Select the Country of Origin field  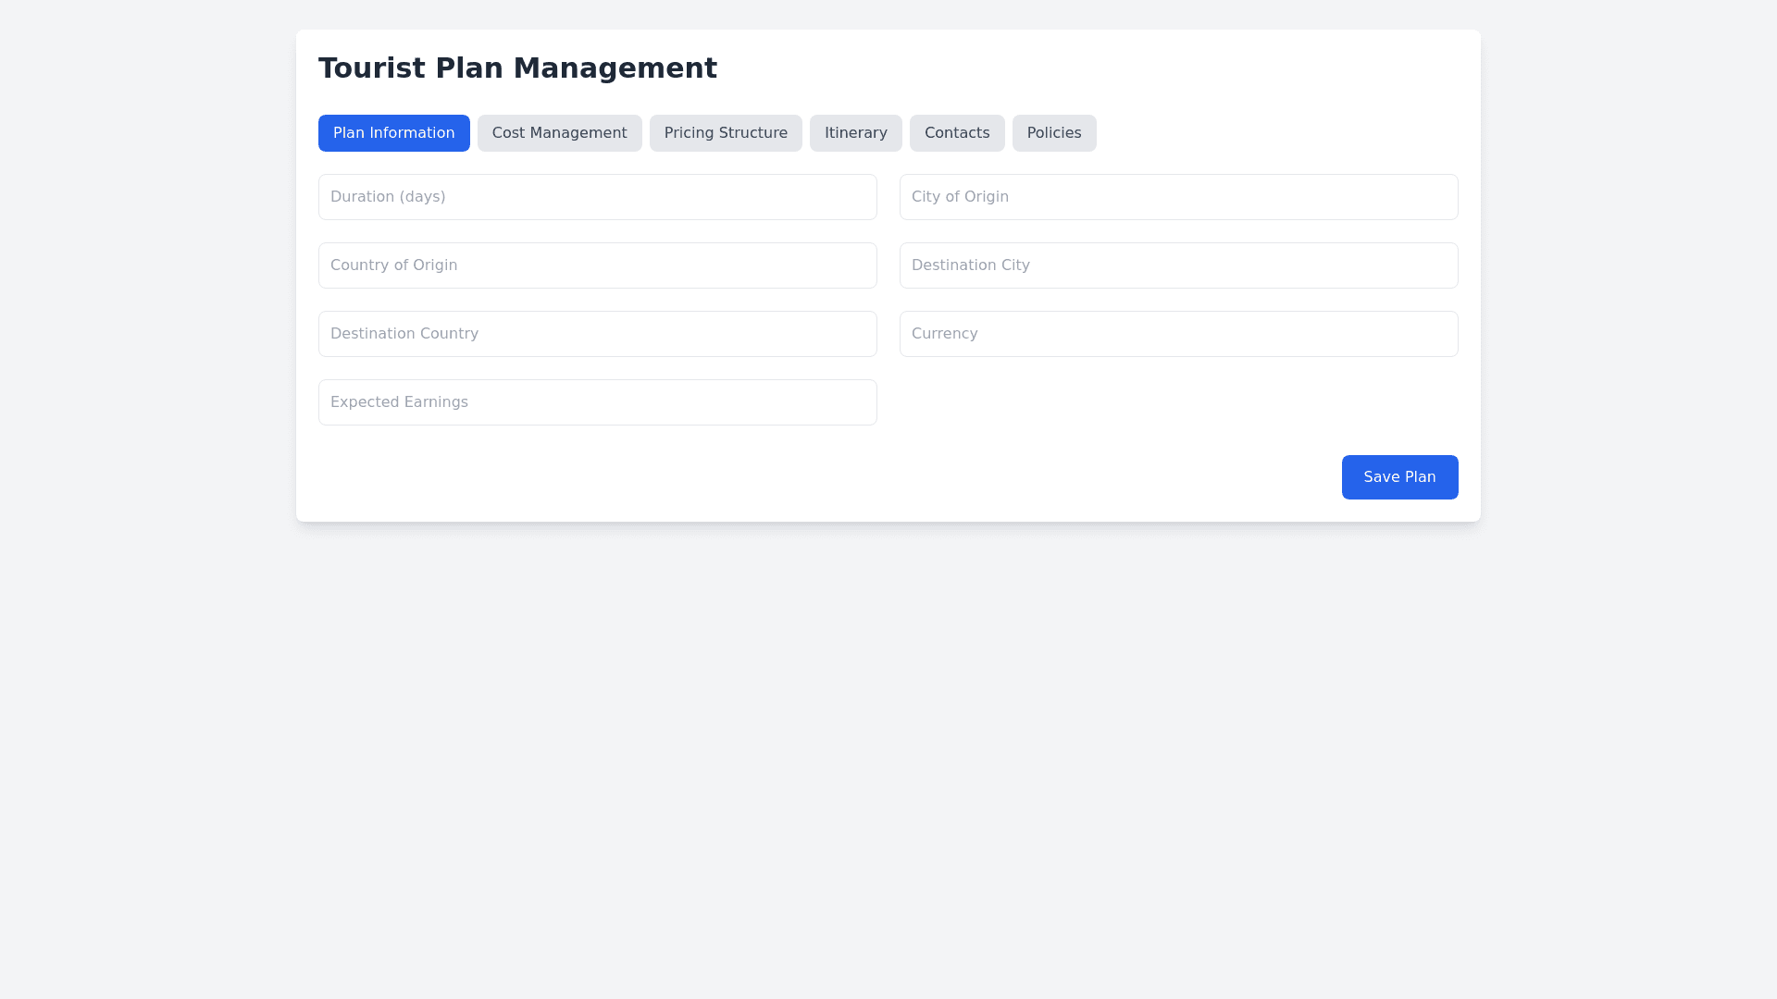[x=597, y=265]
